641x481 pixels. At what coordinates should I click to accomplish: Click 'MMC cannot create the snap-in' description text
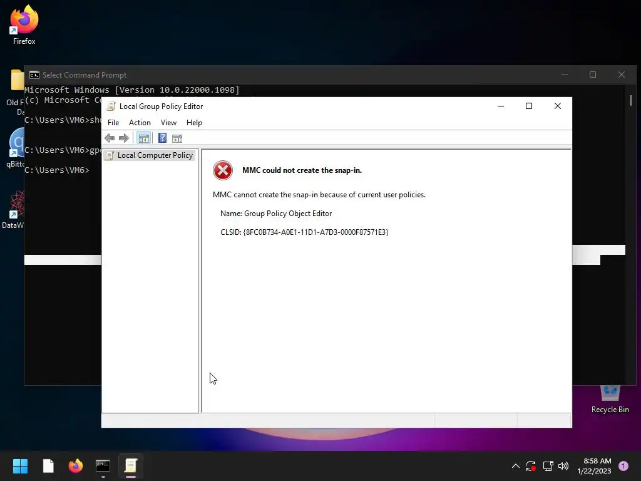319,195
